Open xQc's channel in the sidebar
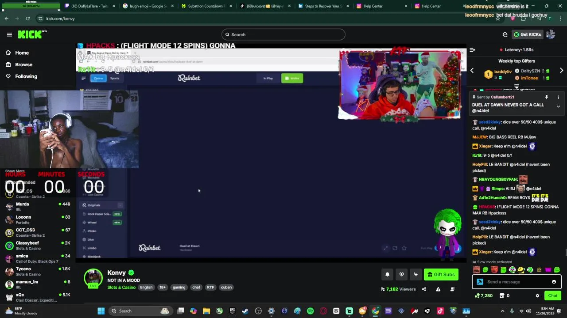The height and width of the screenshot is (318, 567). (38, 297)
